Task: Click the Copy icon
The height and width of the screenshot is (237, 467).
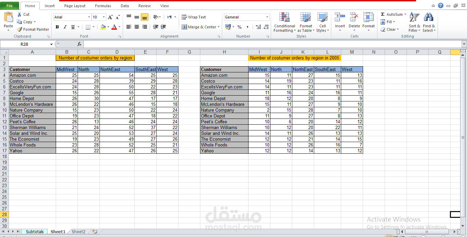Action: coord(19,22)
